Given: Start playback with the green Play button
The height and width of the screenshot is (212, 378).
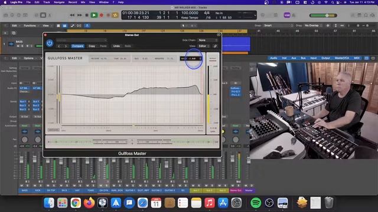Looking at the screenshot, I should (94, 15).
